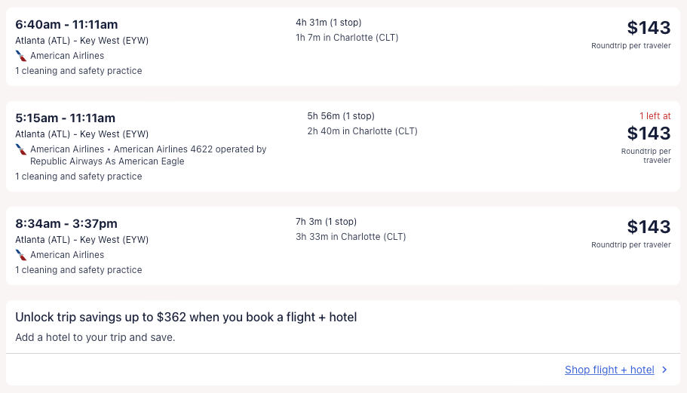
Task: Click American Airlines logo on 6:40am flight
Action: (21, 56)
